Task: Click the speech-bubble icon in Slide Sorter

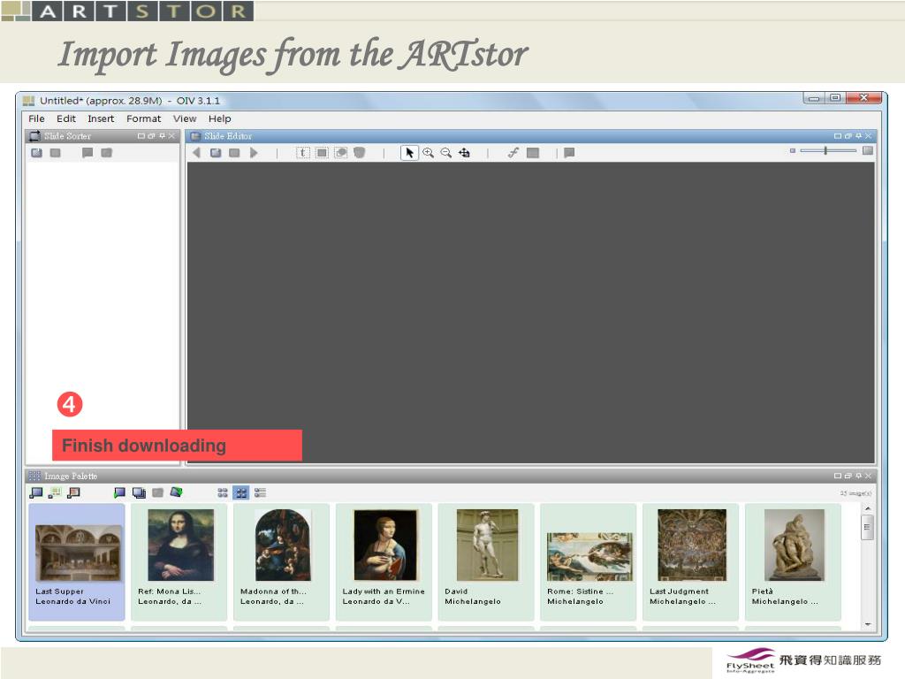Action: click(x=87, y=153)
